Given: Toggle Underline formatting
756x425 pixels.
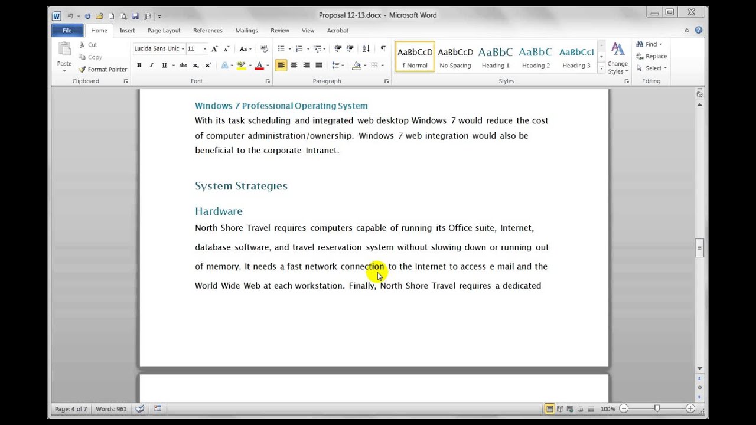Looking at the screenshot, I should pyautogui.click(x=164, y=66).
